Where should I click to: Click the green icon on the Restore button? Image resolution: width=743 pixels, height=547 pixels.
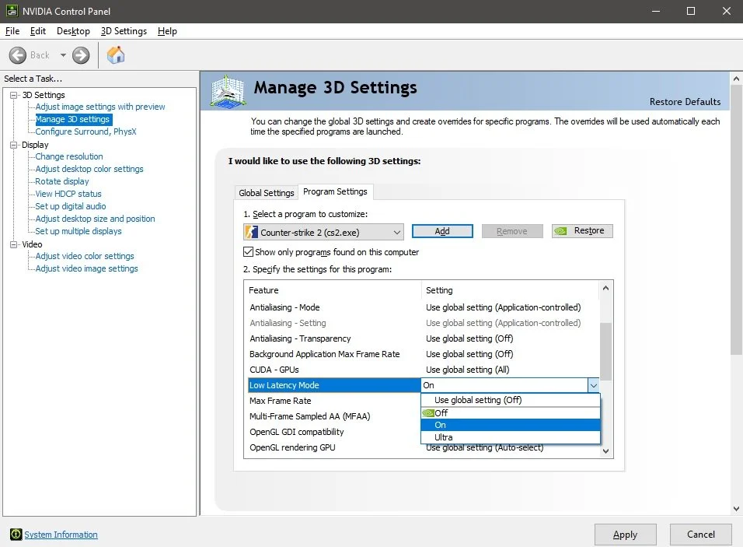[562, 230]
